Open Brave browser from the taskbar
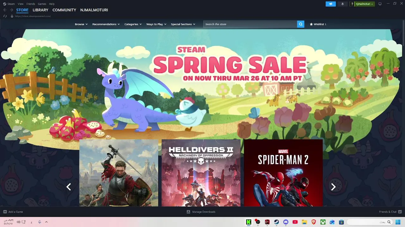405x227 pixels. pyautogui.click(x=314, y=222)
